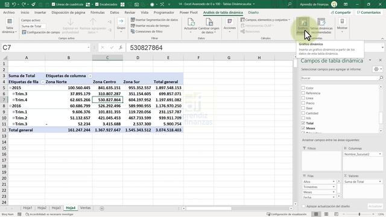Switch to sheet Hoja1

[28, 208]
